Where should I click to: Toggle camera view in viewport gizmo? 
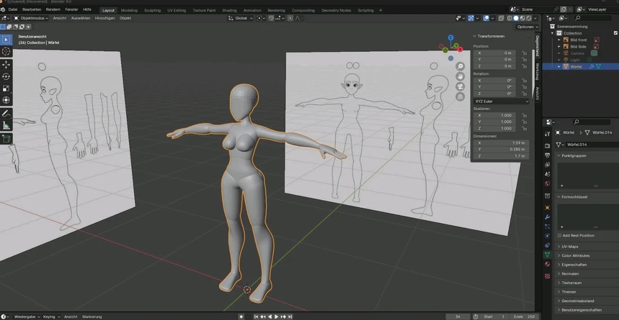tap(460, 86)
